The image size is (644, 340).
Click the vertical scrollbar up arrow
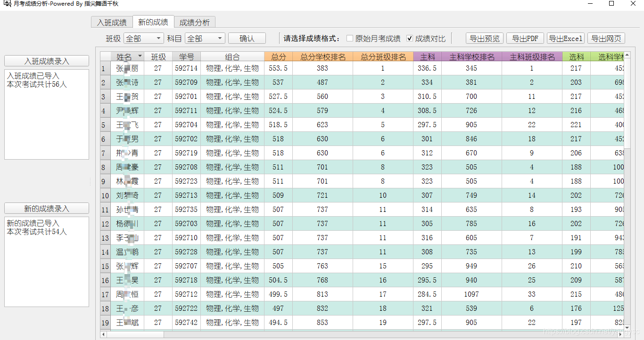click(x=627, y=55)
